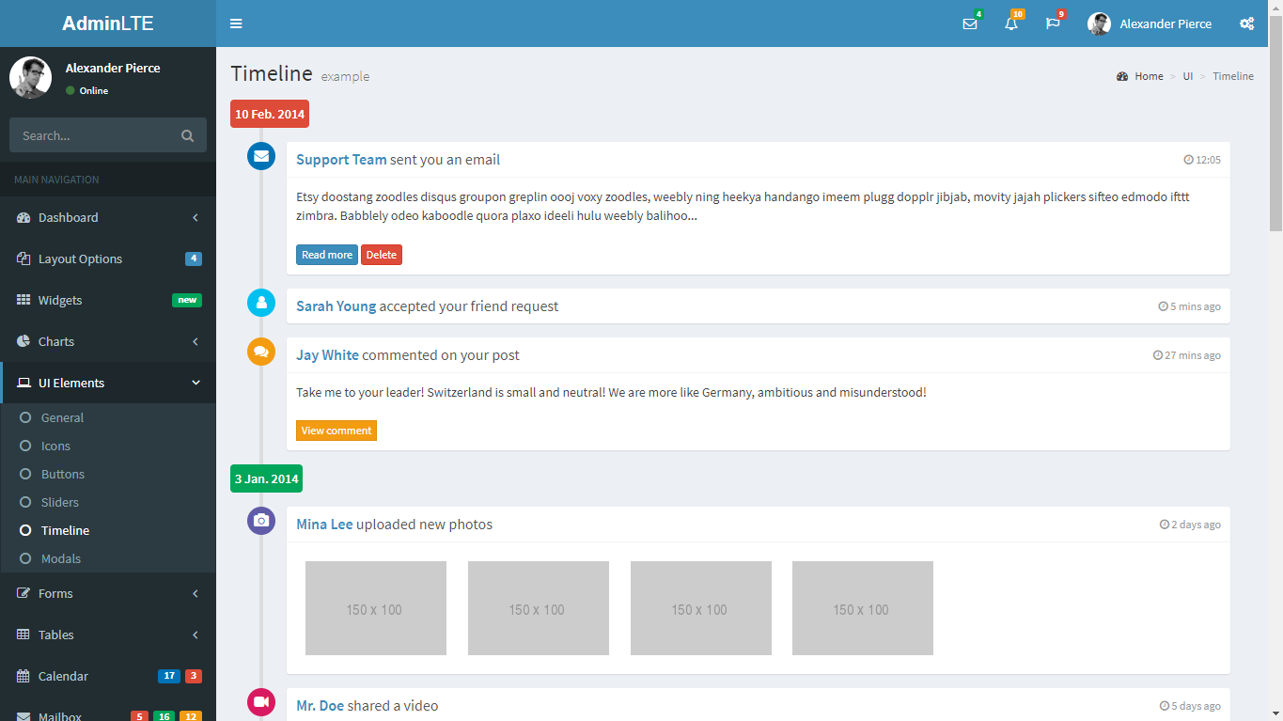Screen dimensions: 1283x721
Task: Click the flag notifications icon in the top bar
Action: pyautogui.click(x=1053, y=24)
